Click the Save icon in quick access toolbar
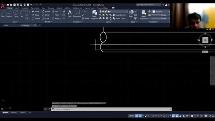 pyautogui.click(x=14, y=5)
